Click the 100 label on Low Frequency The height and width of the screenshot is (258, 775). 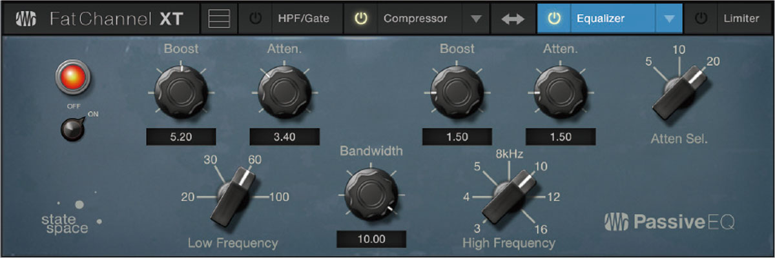point(279,197)
